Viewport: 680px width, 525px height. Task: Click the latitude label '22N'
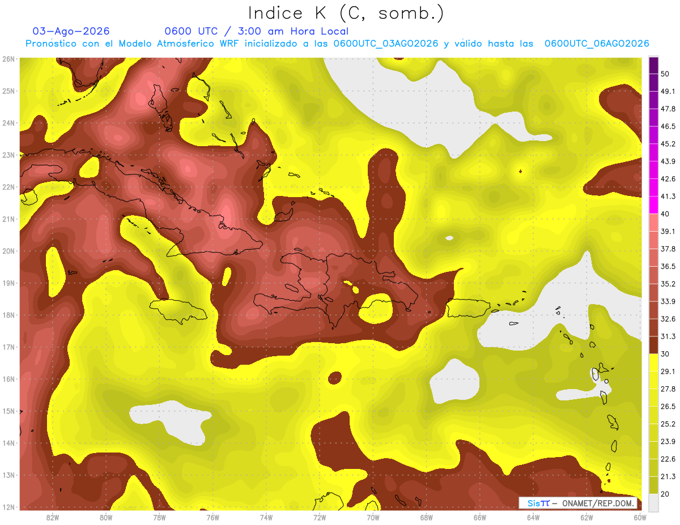tap(8, 187)
